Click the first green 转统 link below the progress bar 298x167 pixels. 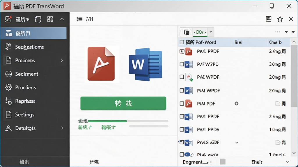coord(85,128)
